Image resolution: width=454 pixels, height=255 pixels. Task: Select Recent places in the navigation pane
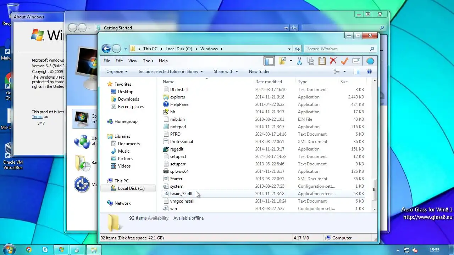coord(131,107)
